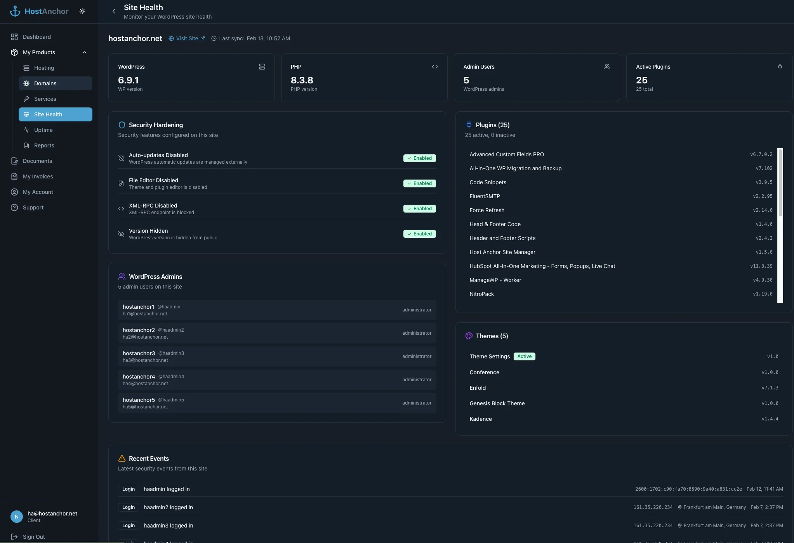Screen dimensions: 794x543
Task: Select All-in-One WP Migration and Backup plugin
Action: pos(621,168)
